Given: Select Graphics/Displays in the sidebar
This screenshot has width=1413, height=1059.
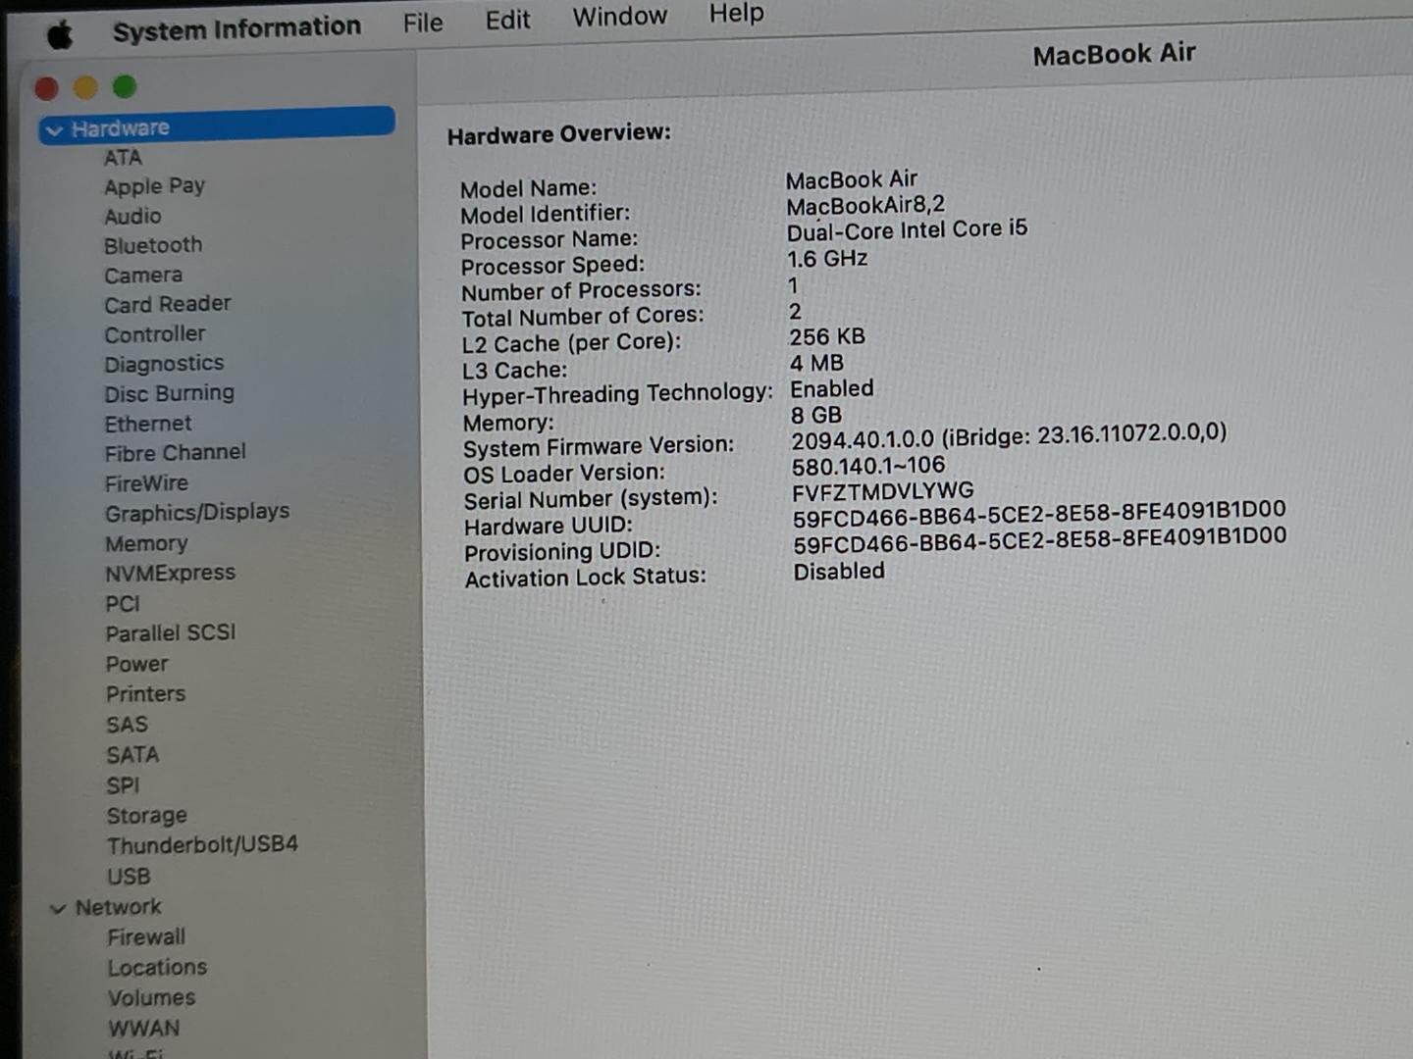Looking at the screenshot, I should tap(196, 513).
